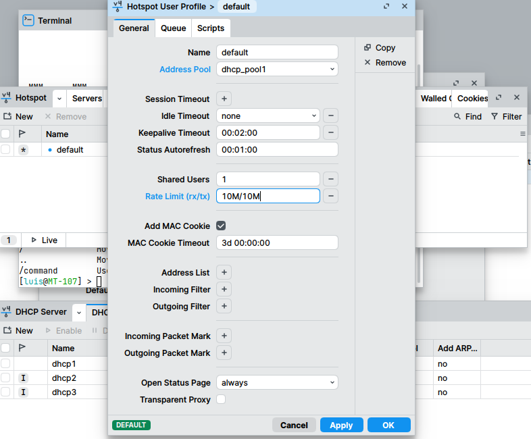This screenshot has height=439, width=531.
Task: Remove Keepalive Timeout with minus button
Action: [x=330, y=133]
